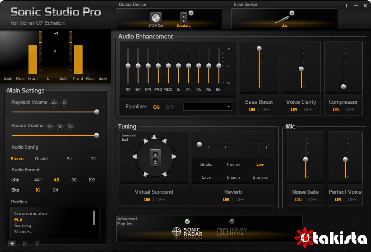Choose the Studio reverb preset
The image size is (371, 252).
pos(206,165)
